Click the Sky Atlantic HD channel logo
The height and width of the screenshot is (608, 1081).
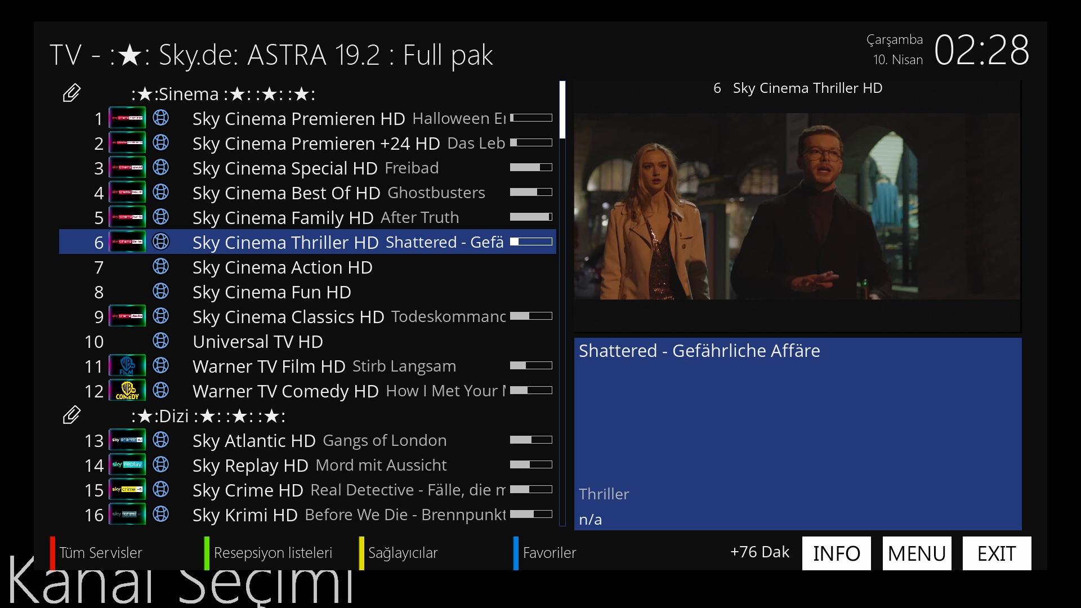tap(127, 440)
